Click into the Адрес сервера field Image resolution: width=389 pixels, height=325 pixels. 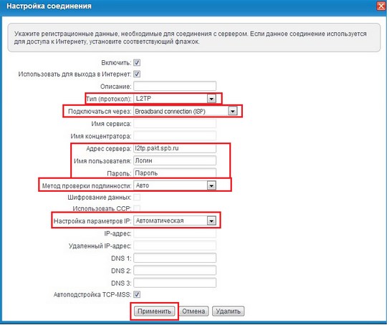[x=175, y=148]
